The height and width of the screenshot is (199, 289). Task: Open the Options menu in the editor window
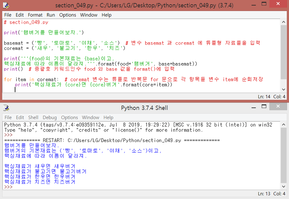coord(67,15)
